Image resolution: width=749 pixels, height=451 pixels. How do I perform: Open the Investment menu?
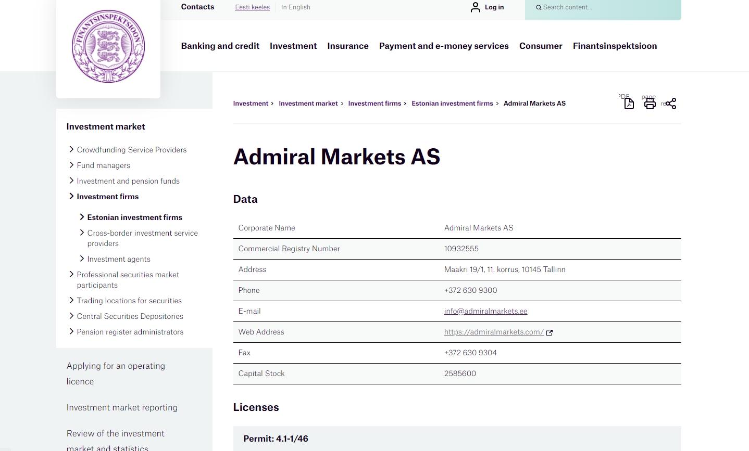point(293,46)
